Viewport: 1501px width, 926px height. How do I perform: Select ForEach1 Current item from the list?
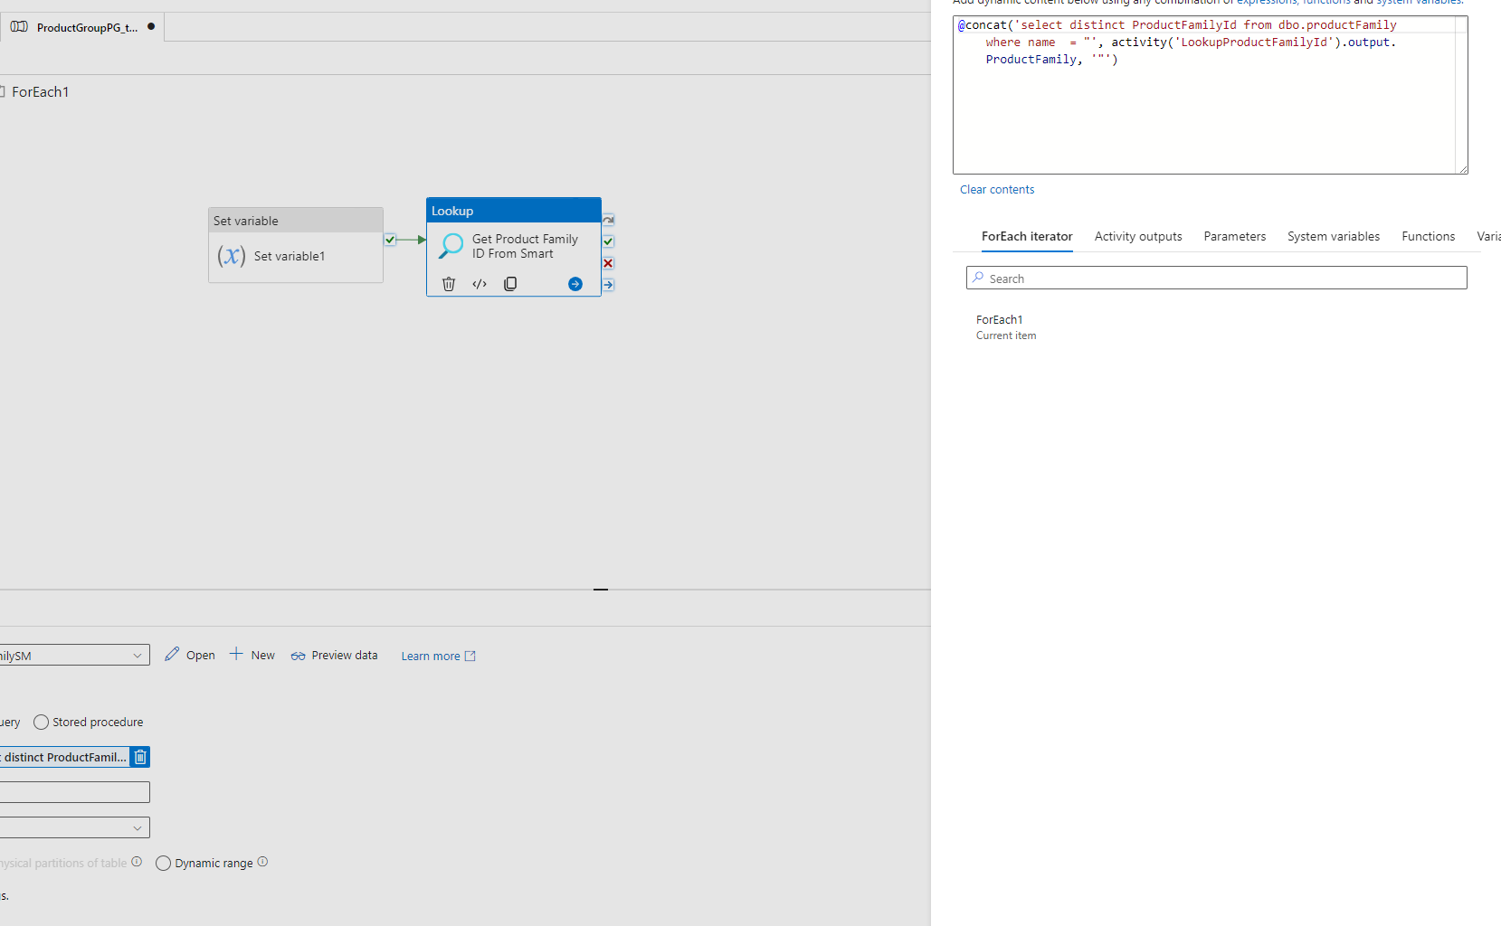point(1005,328)
